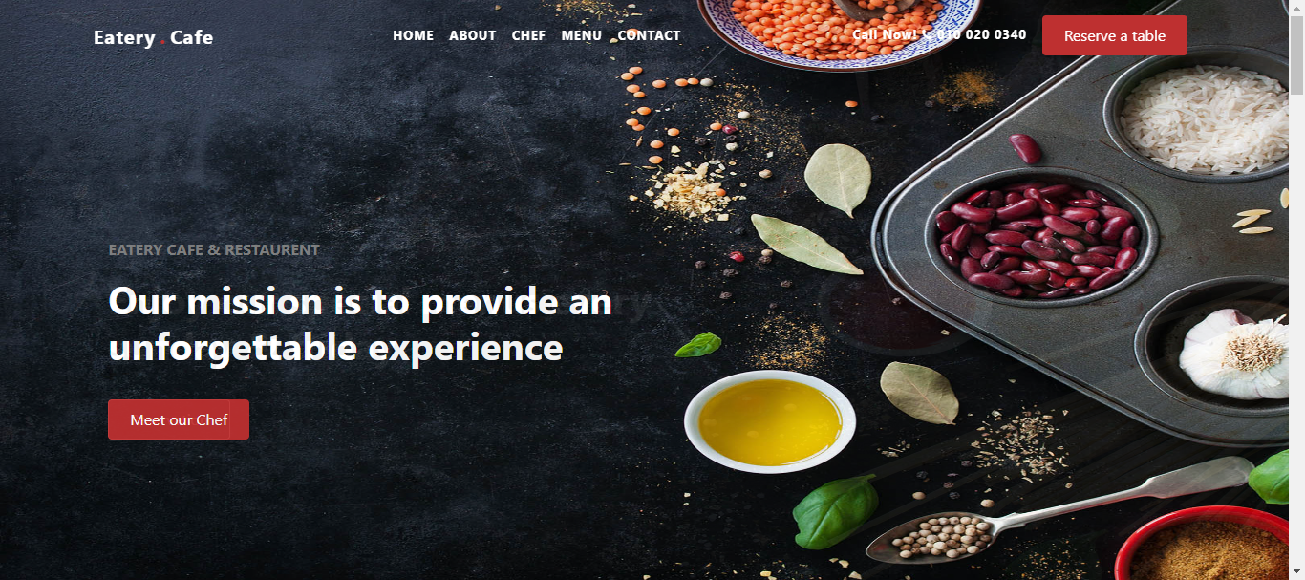Screen dimensions: 1305x580
Task: Open the MENU navigation link
Action: pos(581,35)
